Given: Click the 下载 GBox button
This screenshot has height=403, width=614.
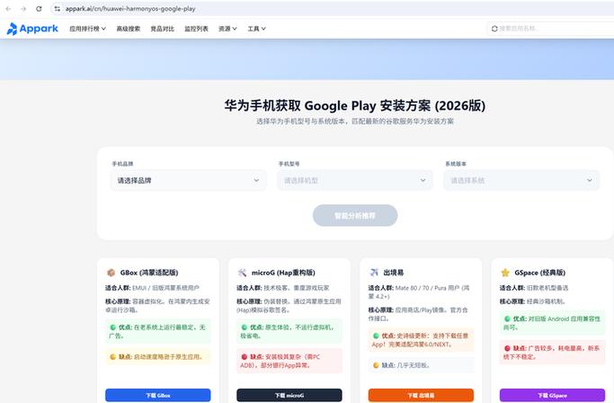Looking at the screenshot, I should 158,395.
